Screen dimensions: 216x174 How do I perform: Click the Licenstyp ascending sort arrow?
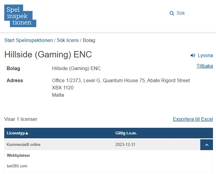27,133
